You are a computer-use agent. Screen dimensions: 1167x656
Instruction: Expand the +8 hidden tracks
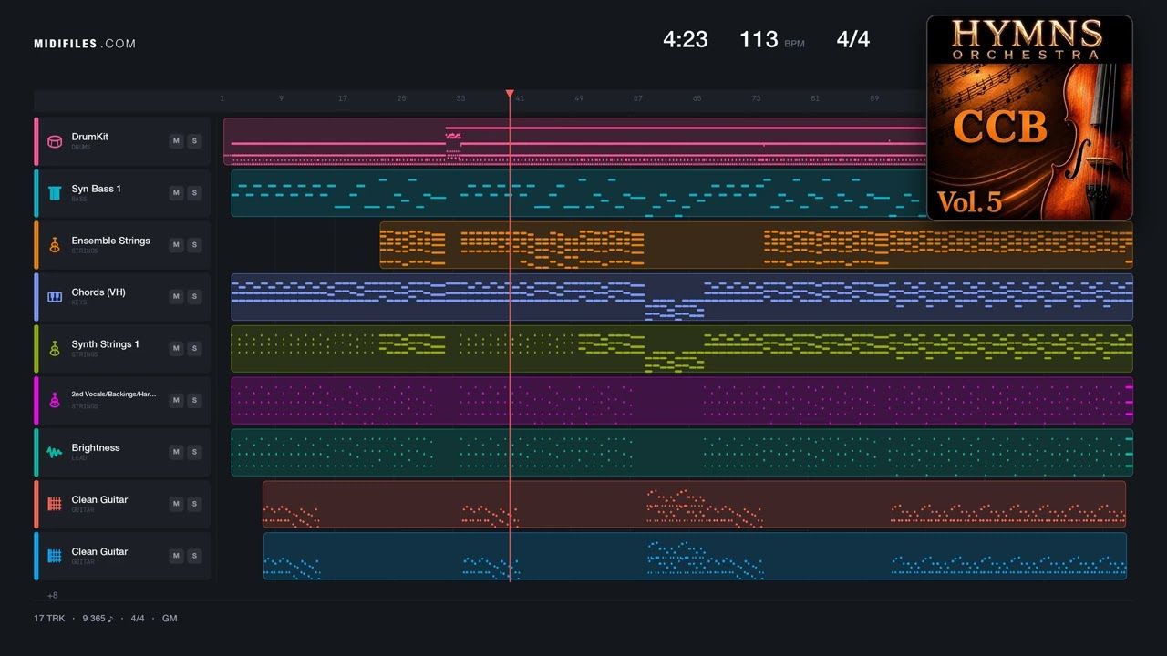pos(53,595)
